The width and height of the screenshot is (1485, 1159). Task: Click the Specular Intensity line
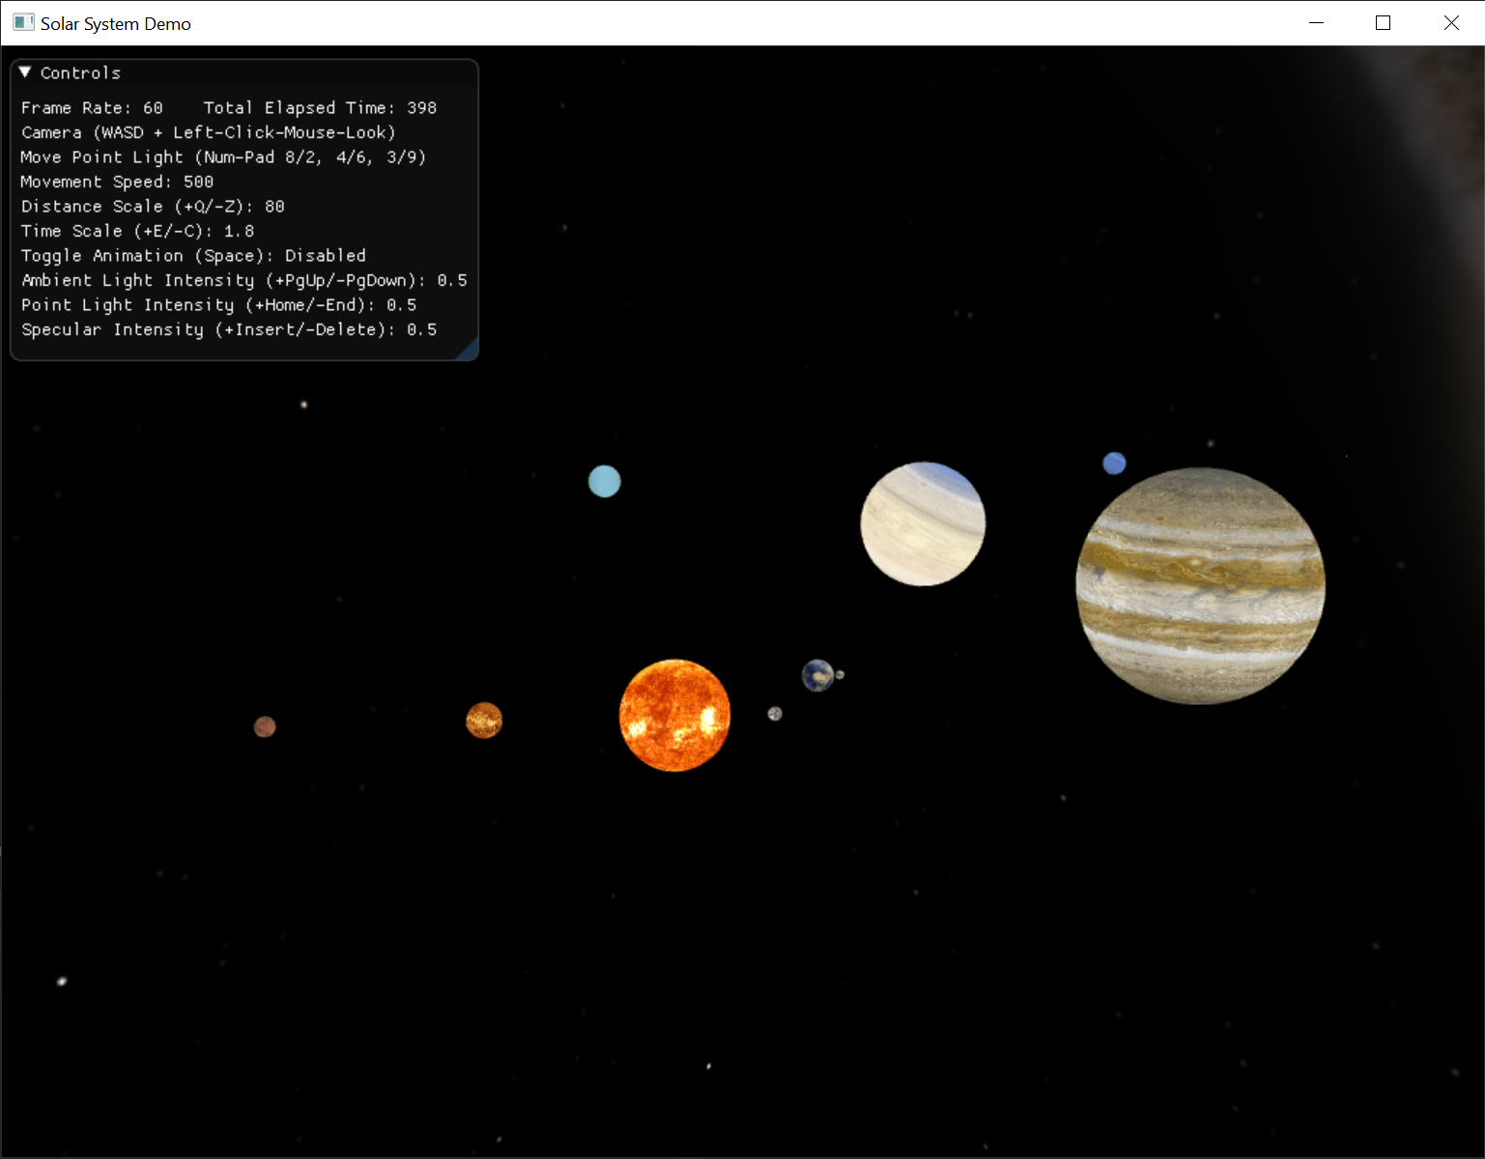click(x=229, y=329)
